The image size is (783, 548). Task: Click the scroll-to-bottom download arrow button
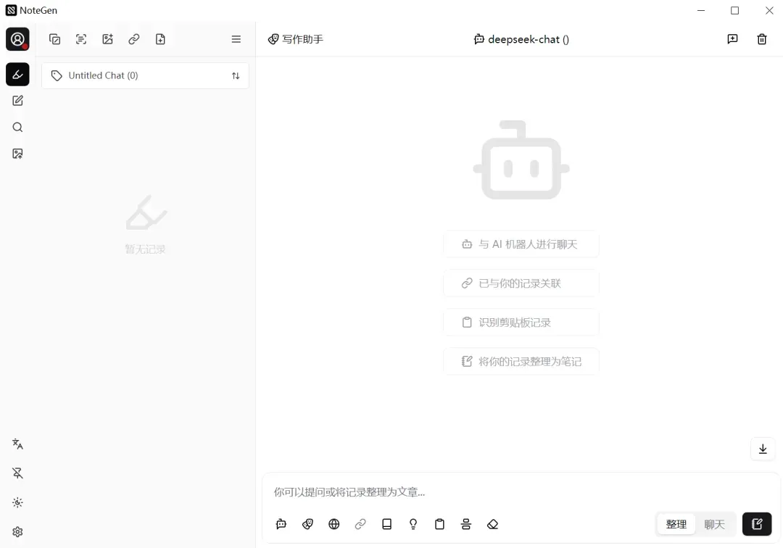tap(763, 449)
